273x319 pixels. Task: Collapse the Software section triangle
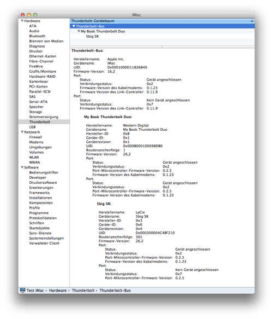click(x=22, y=167)
